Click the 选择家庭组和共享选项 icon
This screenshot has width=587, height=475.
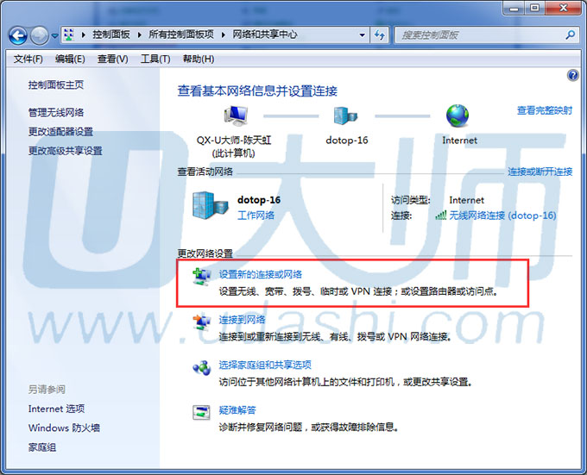coord(201,368)
